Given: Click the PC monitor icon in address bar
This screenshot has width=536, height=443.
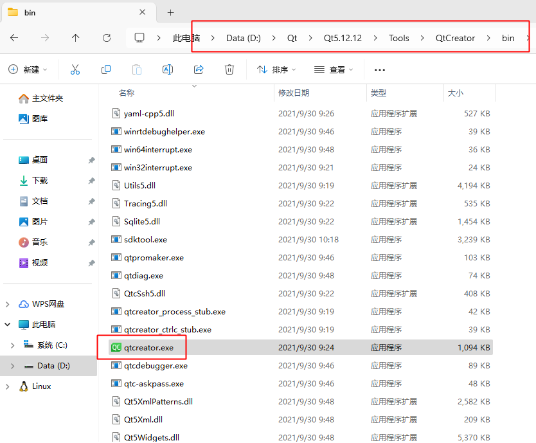Looking at the screenshot, I should tap(139, 38).
